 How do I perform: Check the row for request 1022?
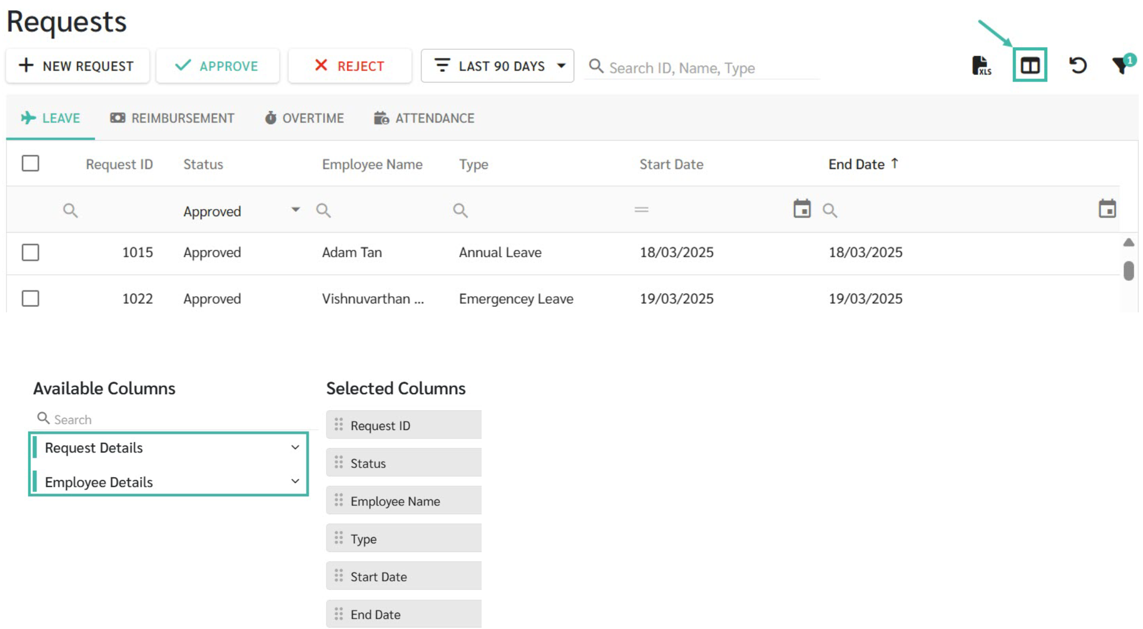(x=31, y=298)
